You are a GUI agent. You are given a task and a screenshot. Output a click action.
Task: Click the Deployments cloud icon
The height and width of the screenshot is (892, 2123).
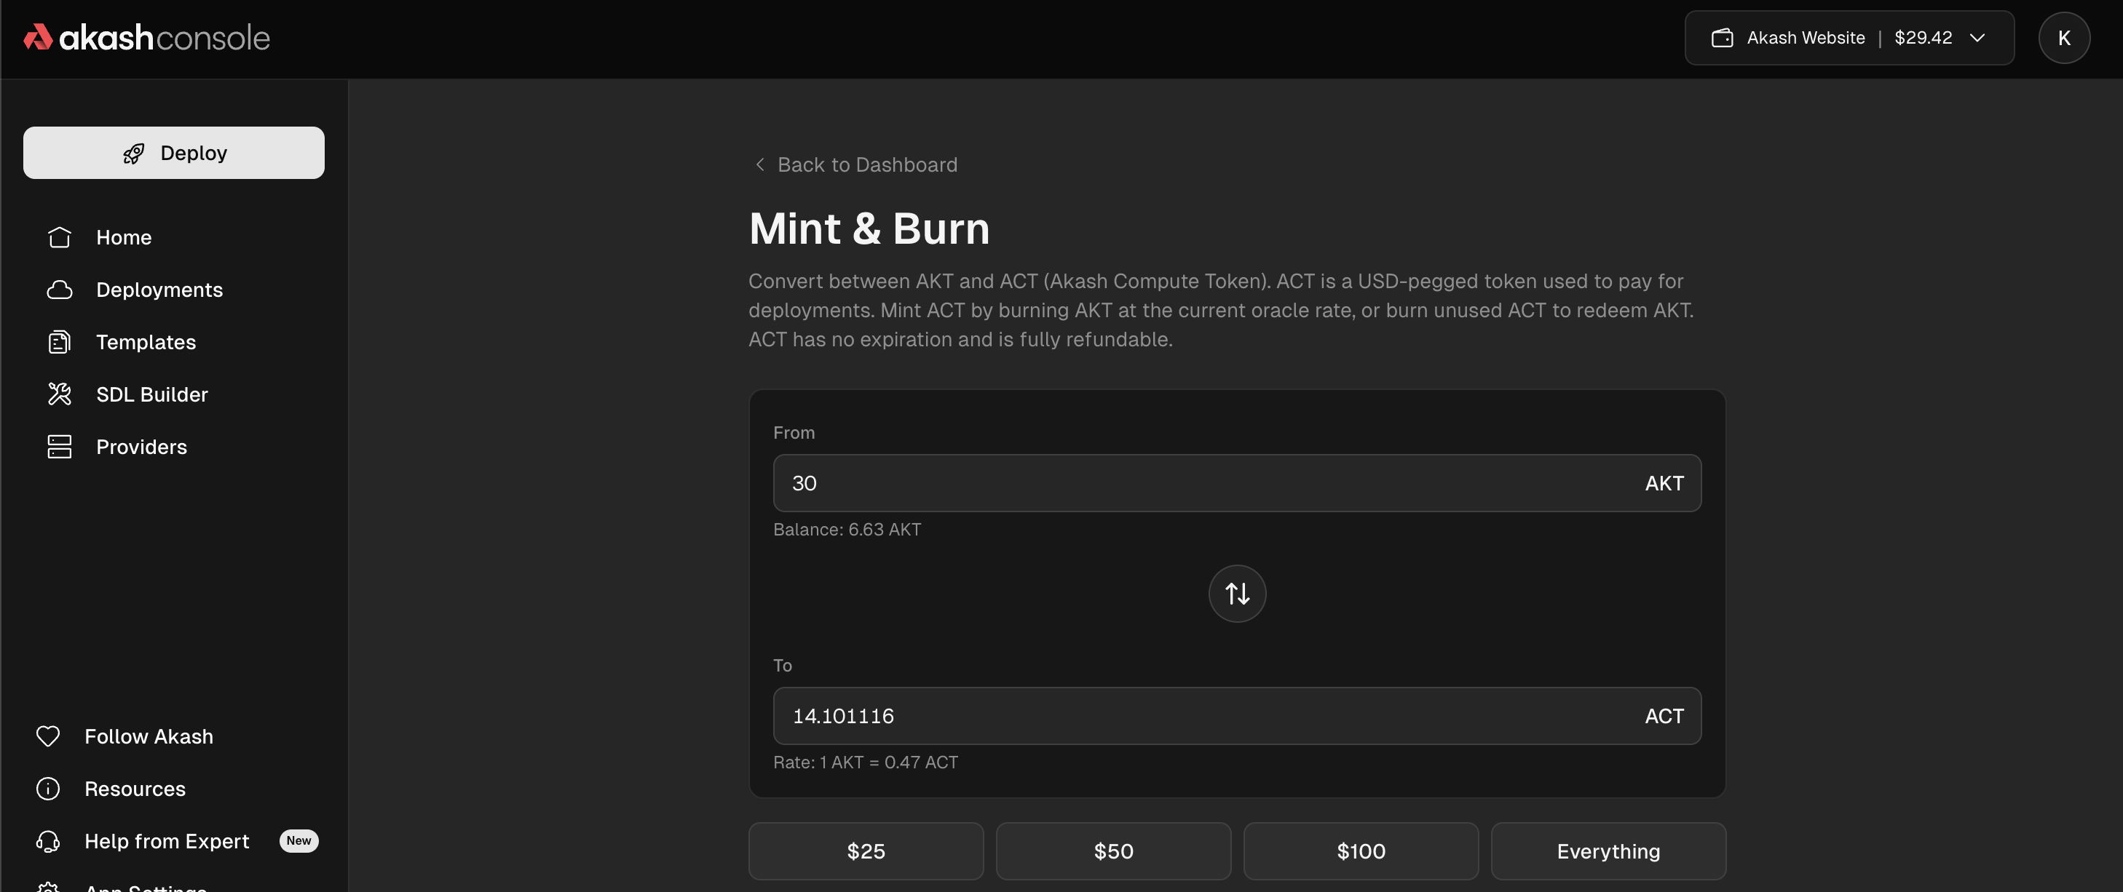pos(60,290)
